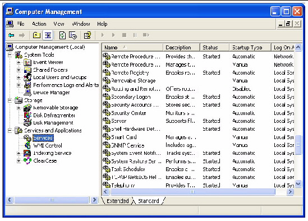
Task: Click the Indexing Service icon
Action: (x=27, y=153)
